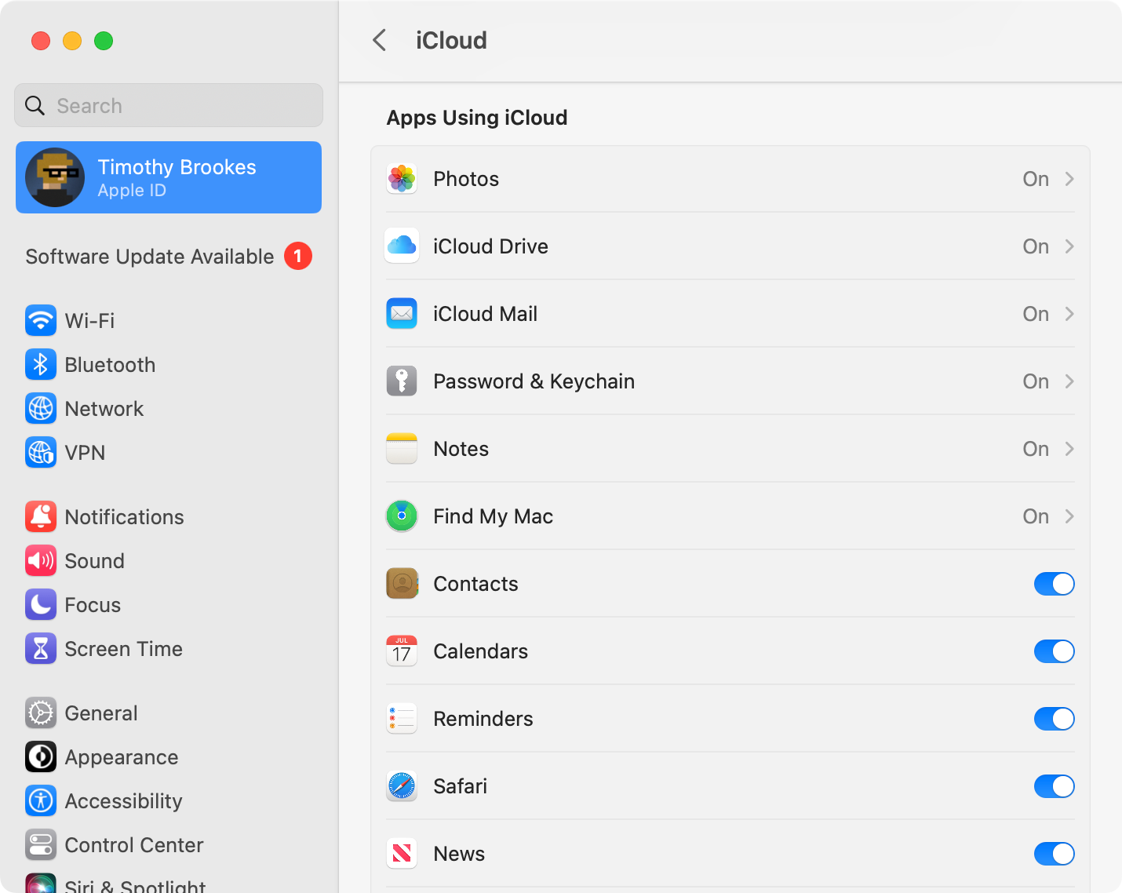Go back using the back chevron

tap(380, 40)
